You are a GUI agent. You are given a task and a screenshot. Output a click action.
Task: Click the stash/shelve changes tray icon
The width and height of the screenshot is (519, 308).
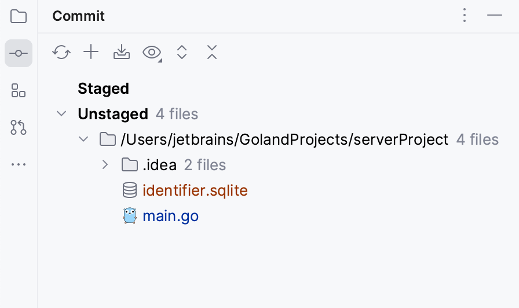pos(121,53)
